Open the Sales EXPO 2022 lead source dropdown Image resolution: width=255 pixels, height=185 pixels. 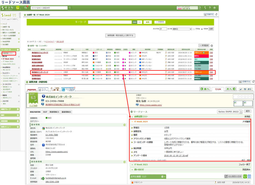point(230,112)
